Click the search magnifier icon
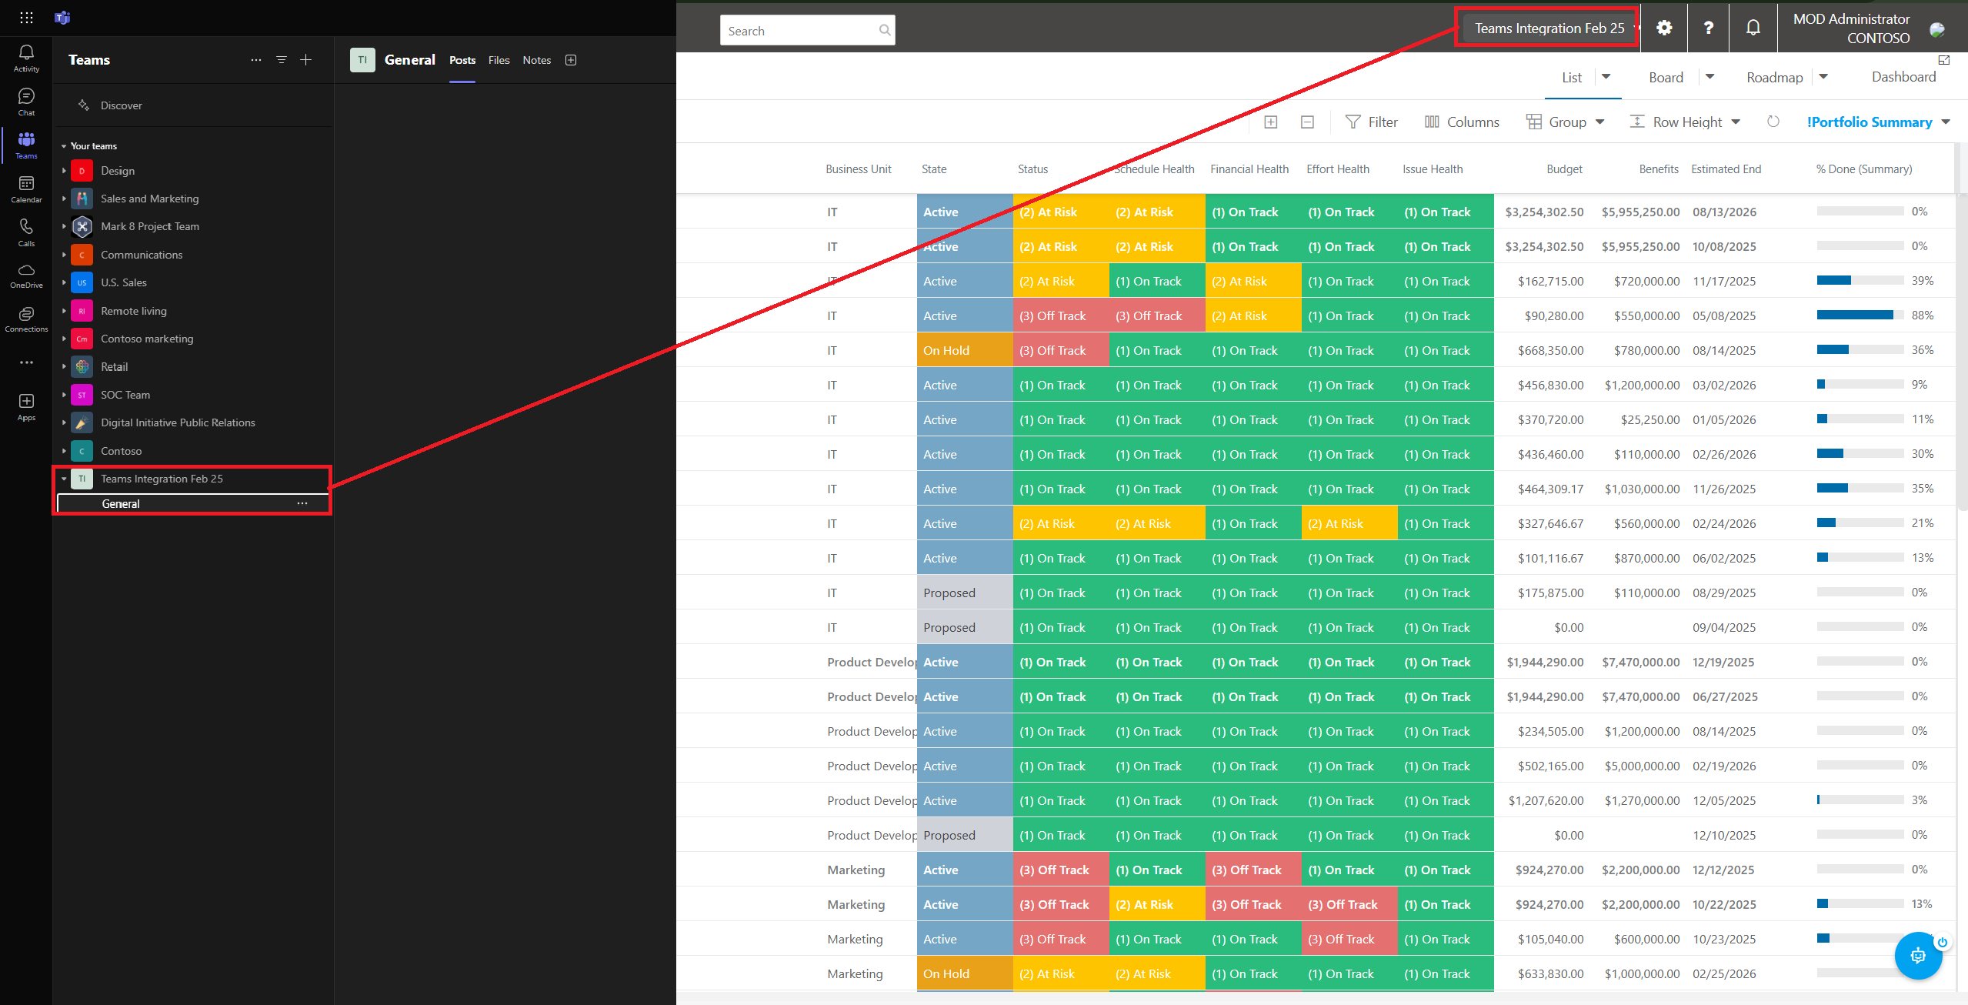Viewport: 1968px width, 1005px height. (x=885, y=31)
